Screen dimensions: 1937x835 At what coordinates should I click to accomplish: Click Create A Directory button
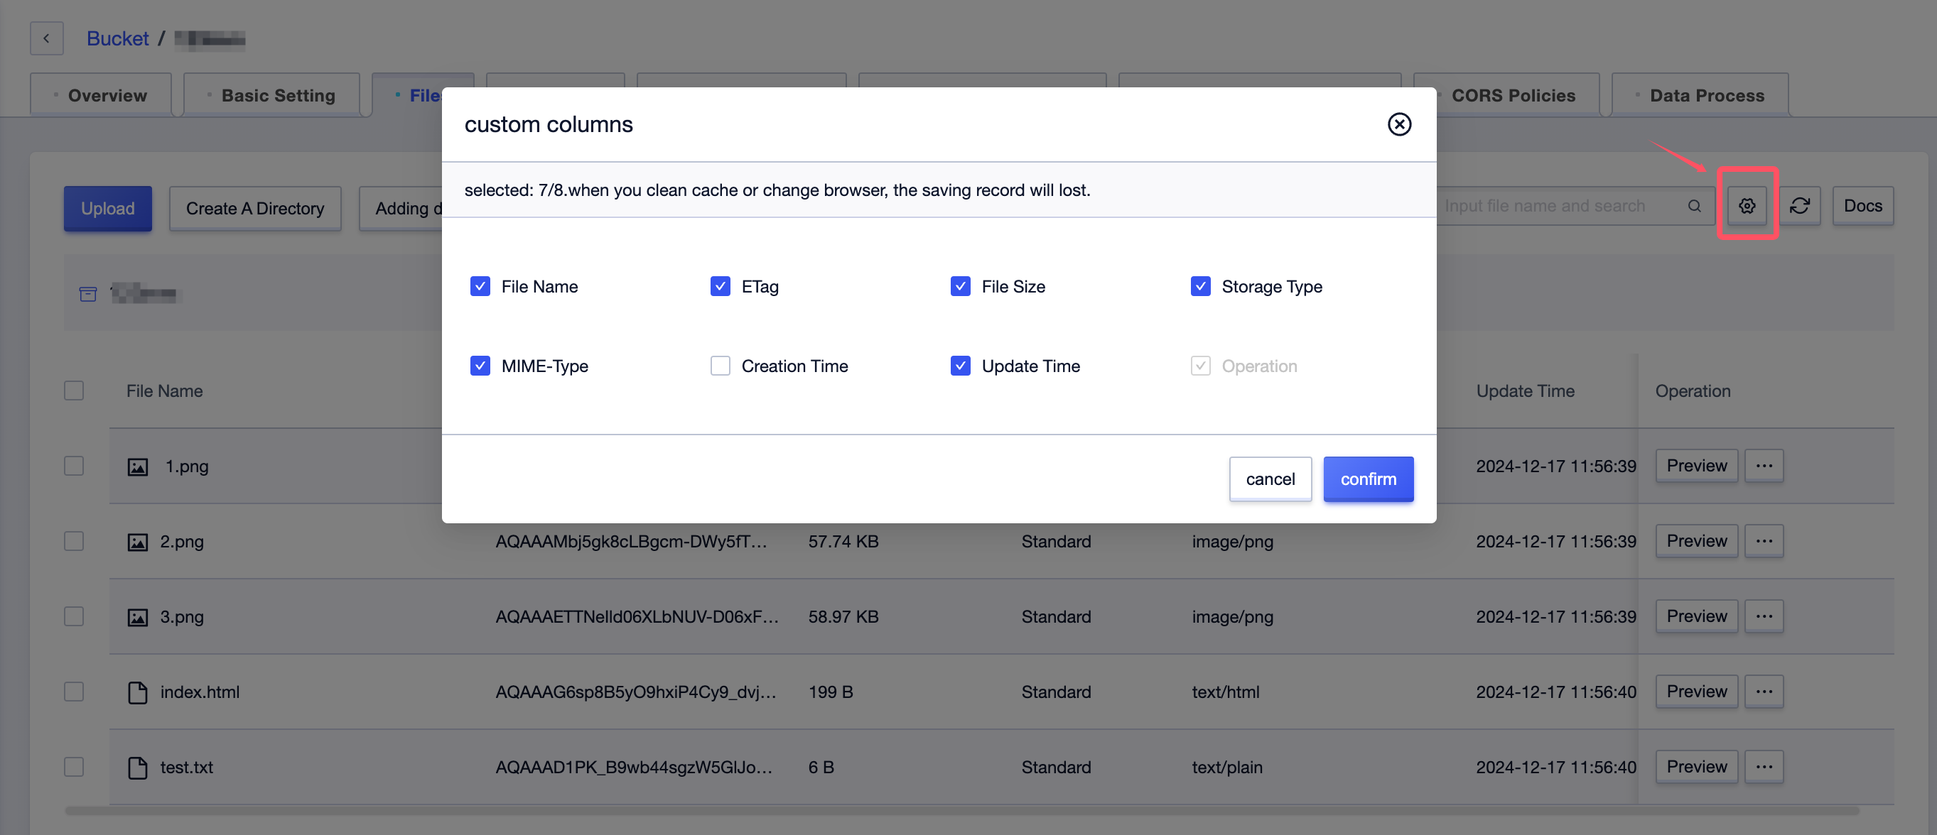tap(255, 208)
